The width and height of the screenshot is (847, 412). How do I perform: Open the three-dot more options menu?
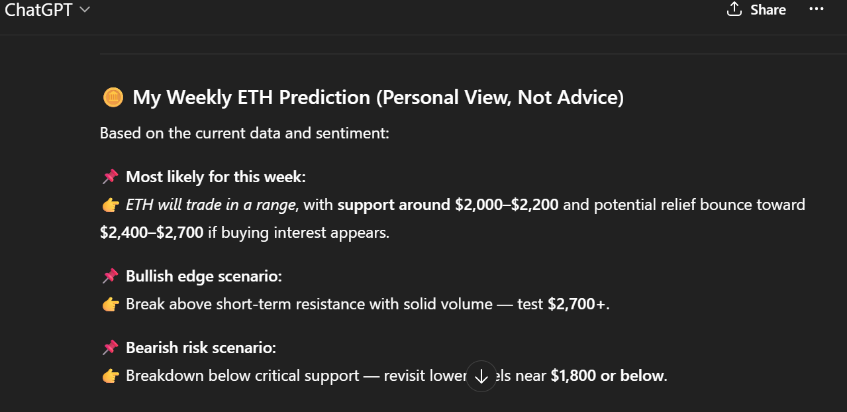[x=816, y=9]
